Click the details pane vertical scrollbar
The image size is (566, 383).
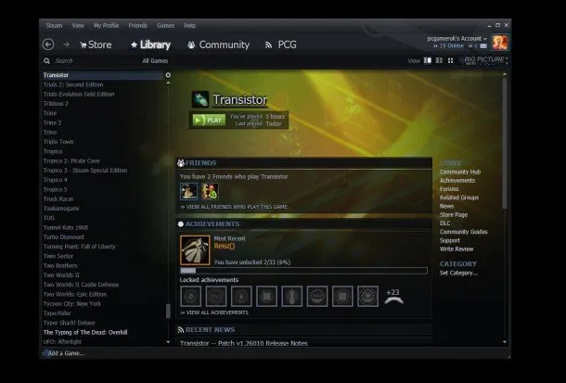click(505, 145)
